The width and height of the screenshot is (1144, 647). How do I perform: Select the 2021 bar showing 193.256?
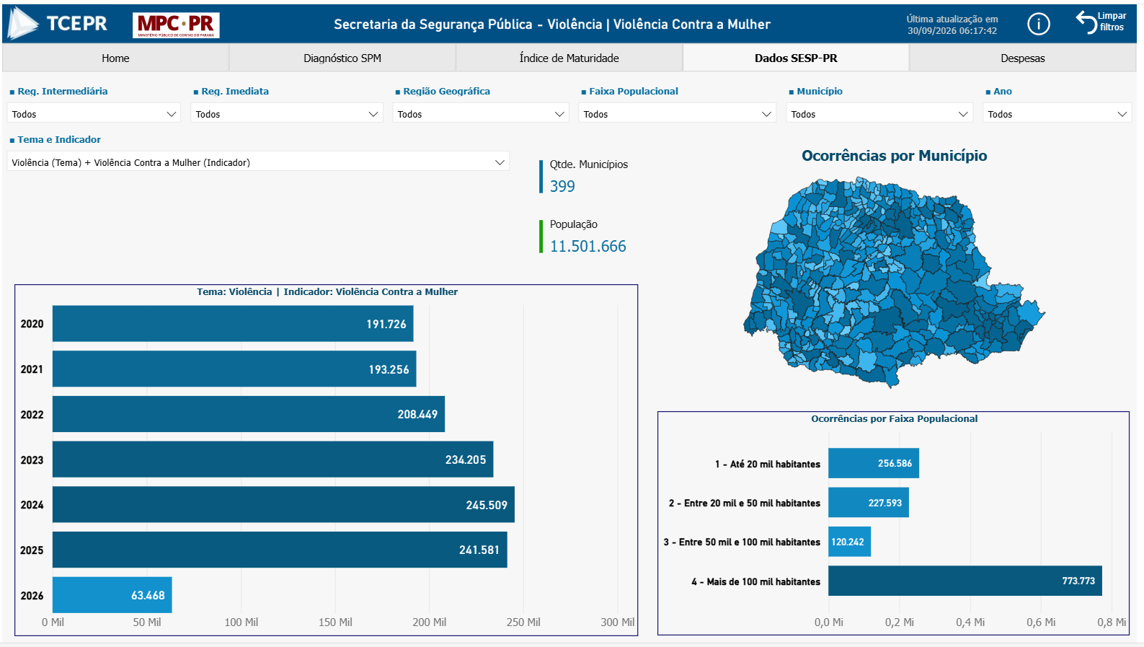point(234,369)
